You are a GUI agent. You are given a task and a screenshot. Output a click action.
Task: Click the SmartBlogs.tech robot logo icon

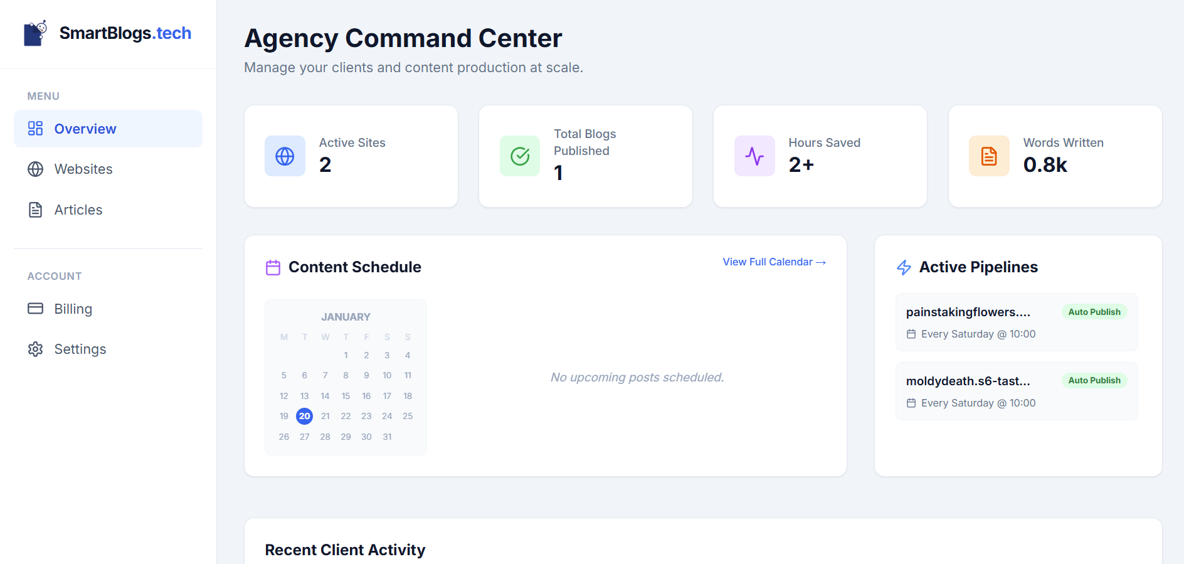tap(35, 33)
